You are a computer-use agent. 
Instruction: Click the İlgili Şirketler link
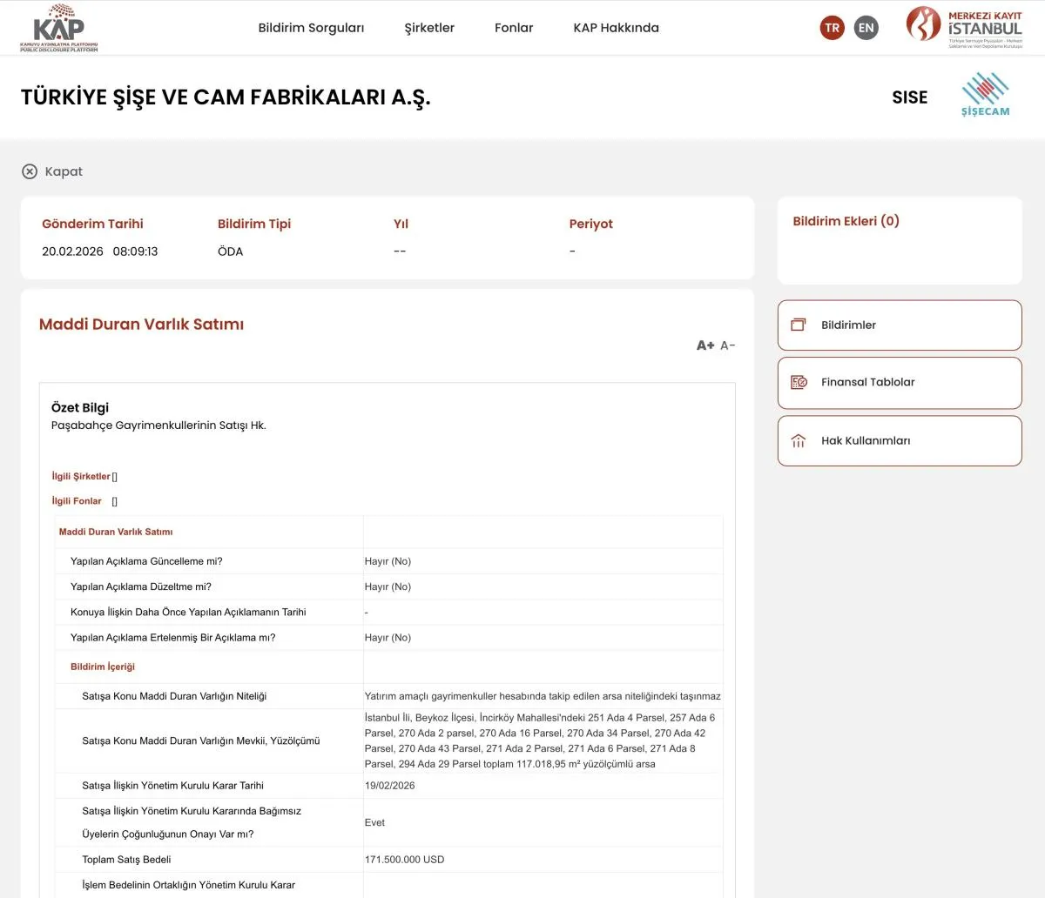click(81, 476)
